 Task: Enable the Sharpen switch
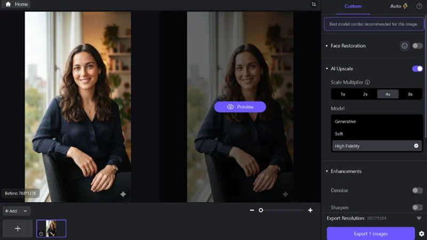417,207
